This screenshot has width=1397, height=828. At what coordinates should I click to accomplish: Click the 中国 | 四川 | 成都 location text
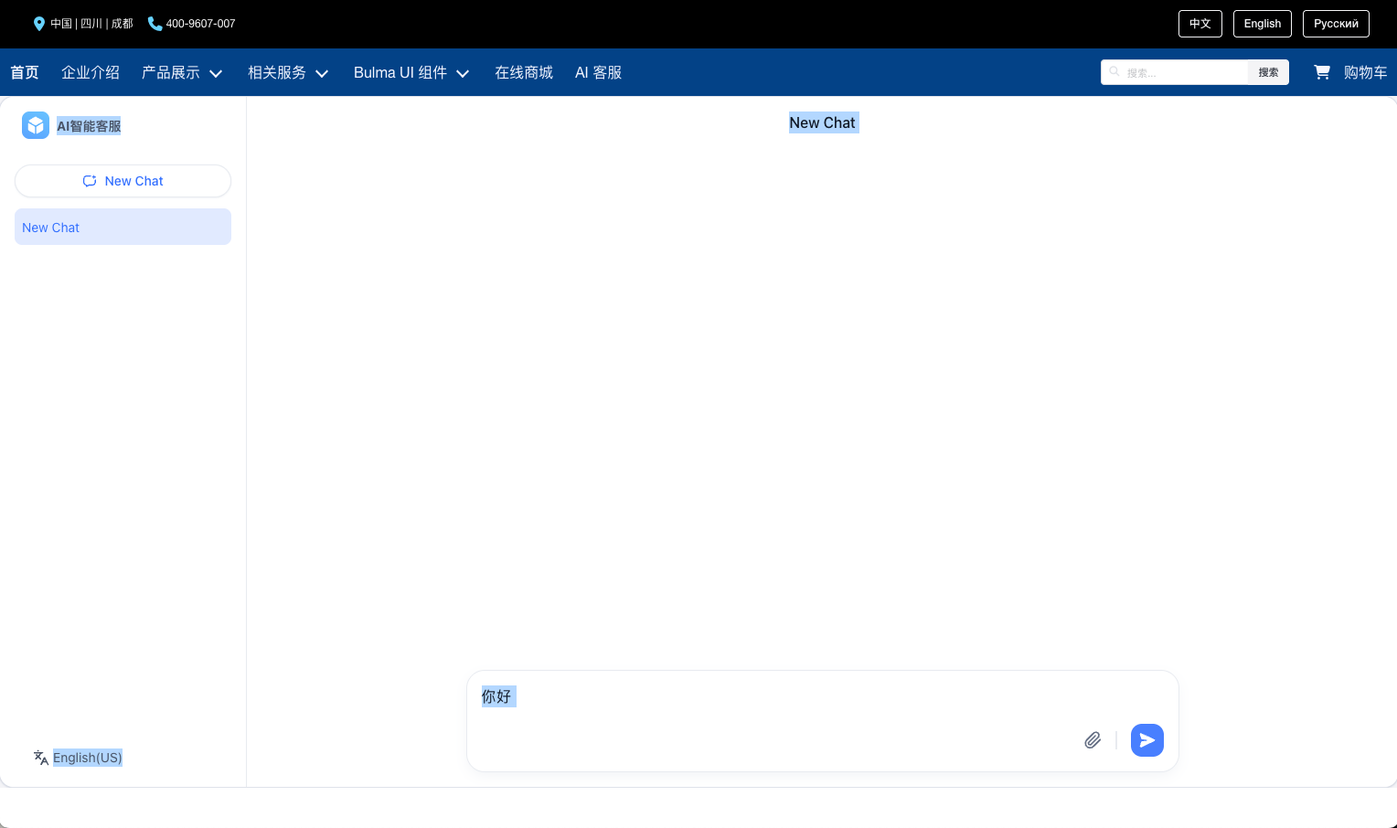point(91,24)
